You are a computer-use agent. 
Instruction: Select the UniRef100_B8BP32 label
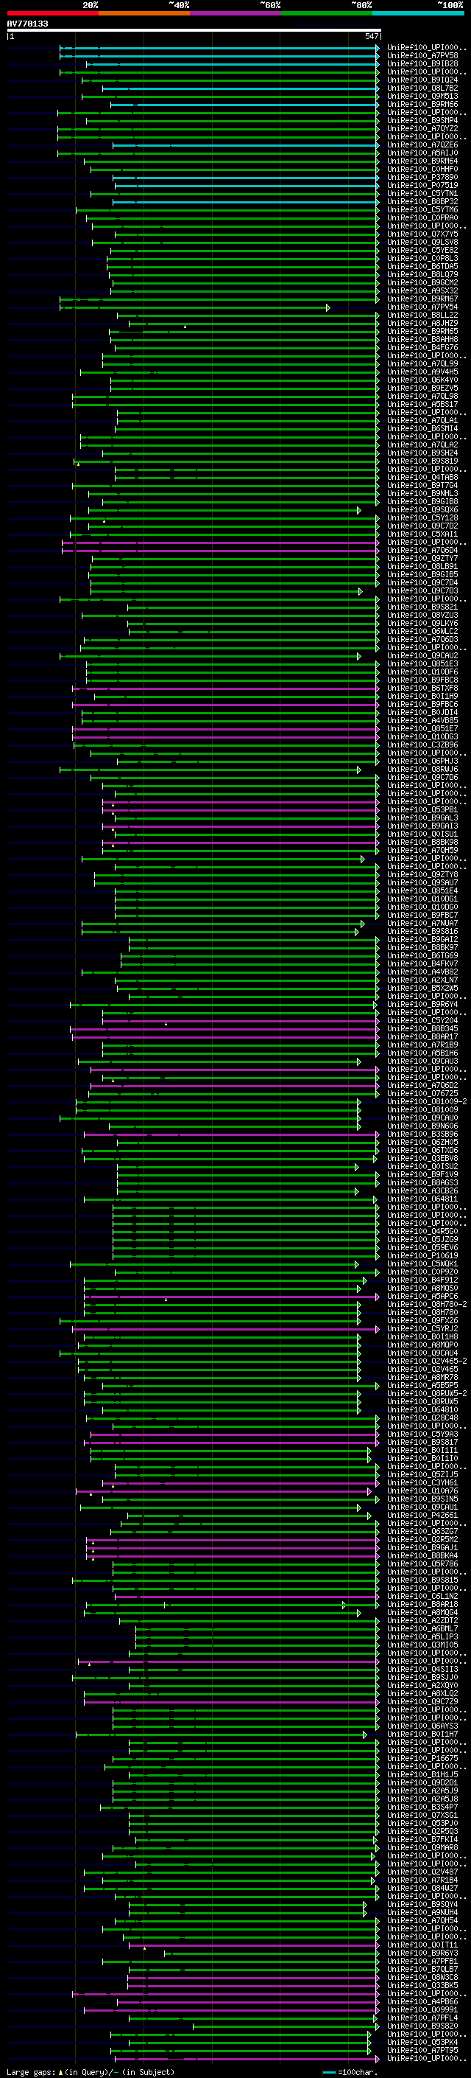(x=422, y=202)
